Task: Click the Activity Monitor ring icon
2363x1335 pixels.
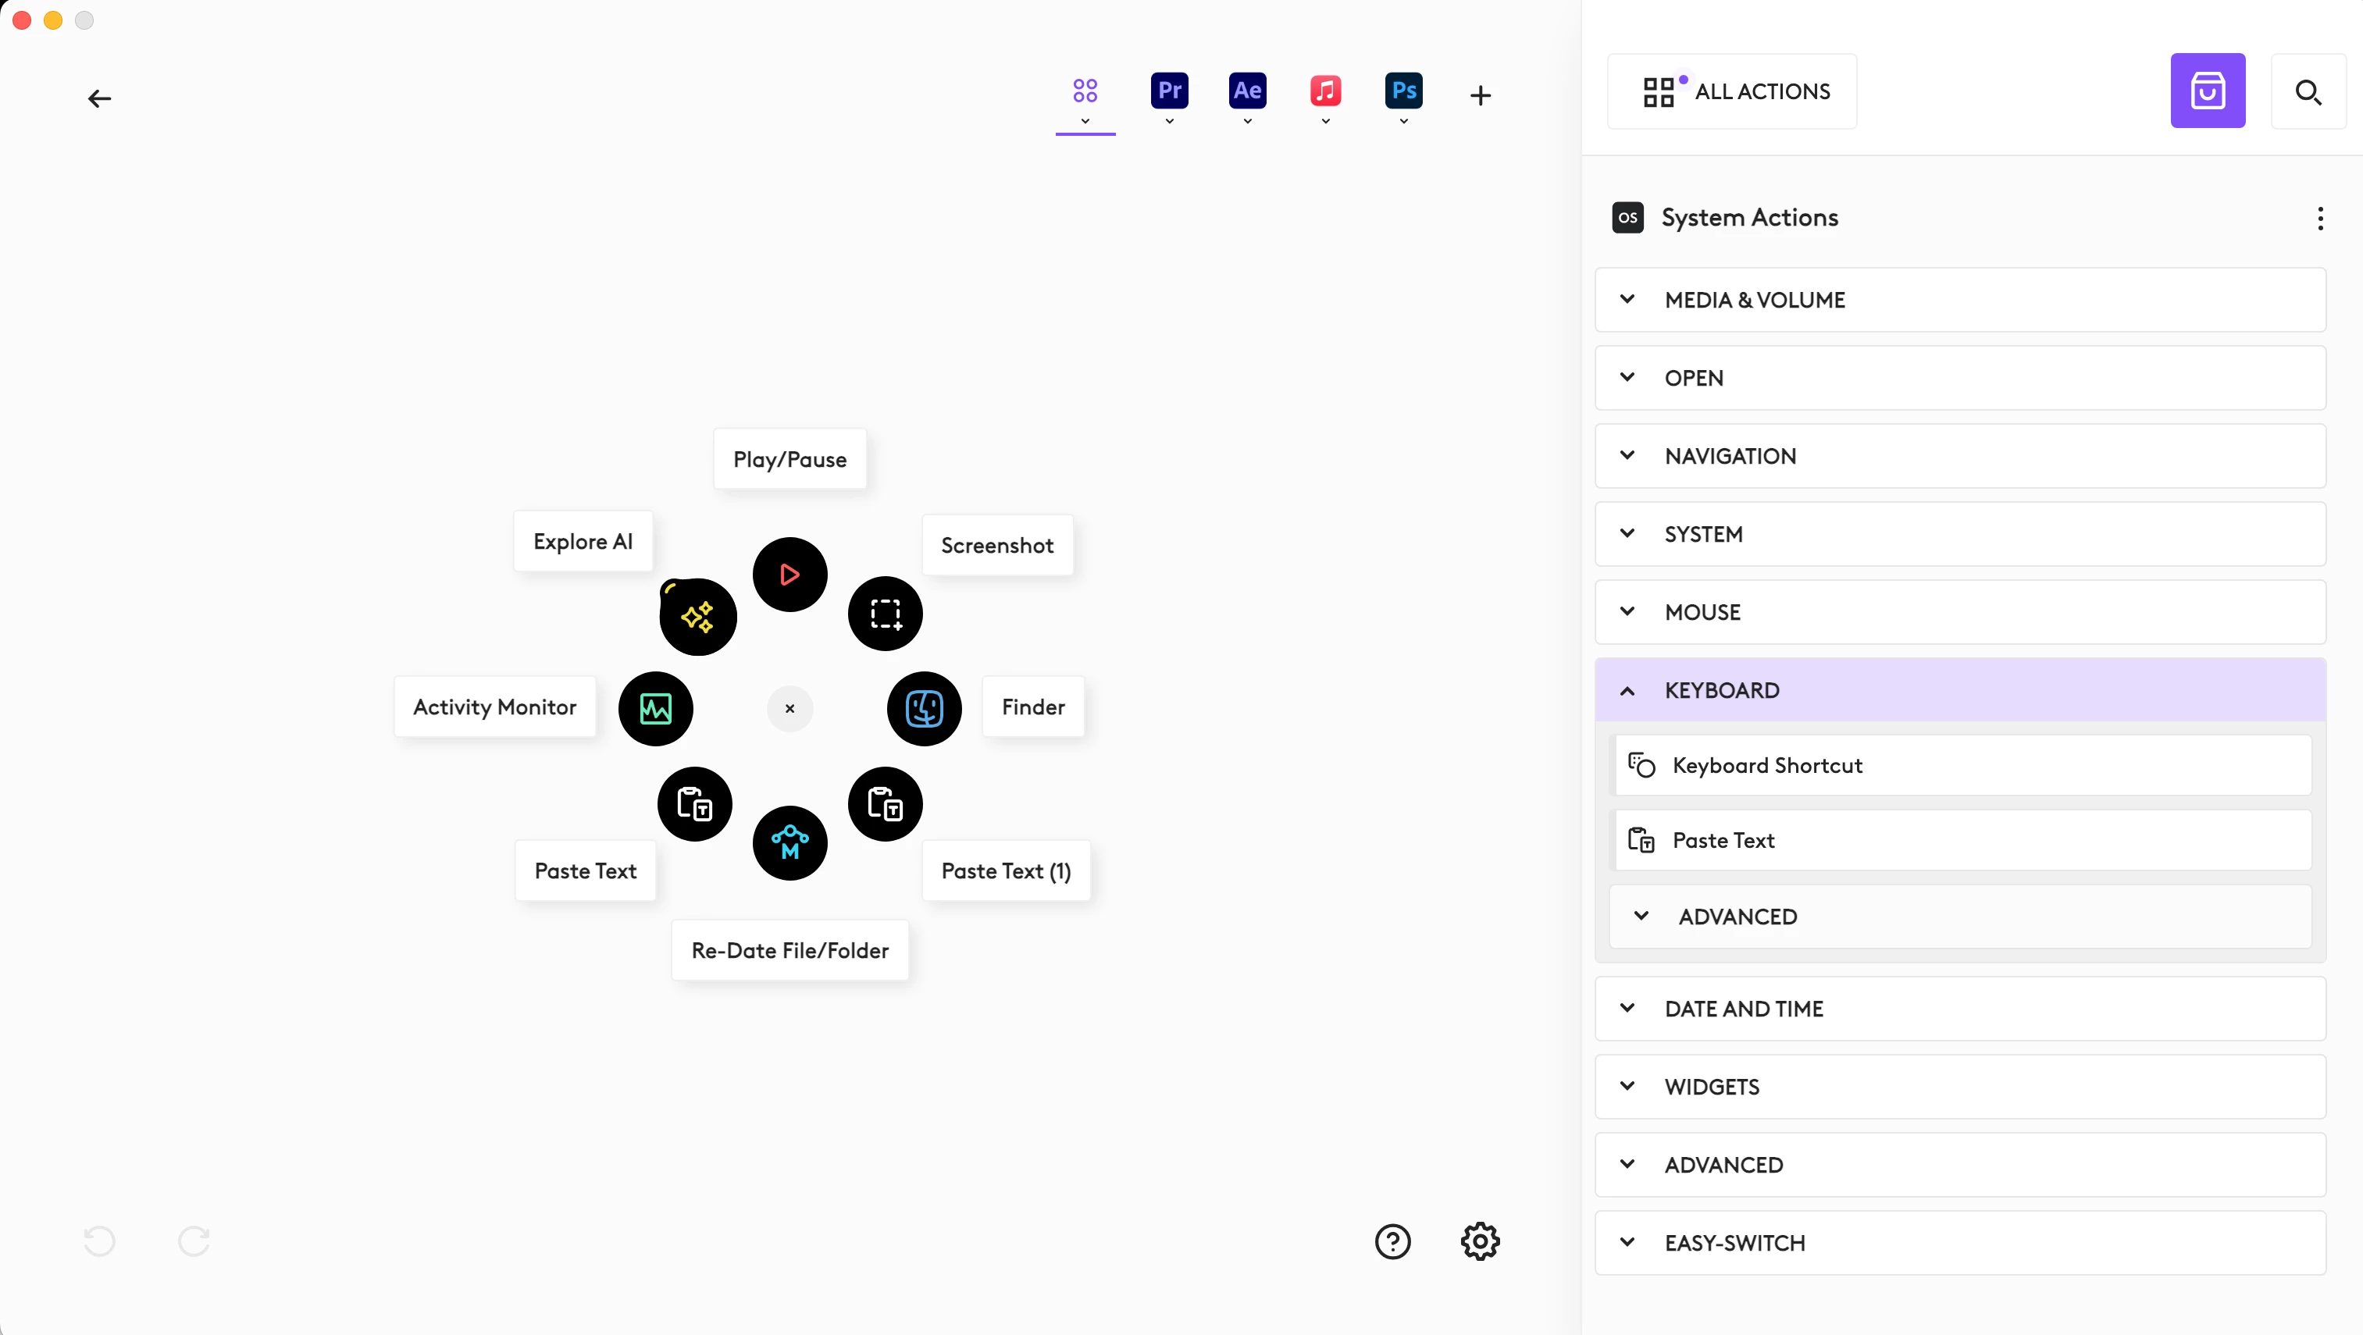Action: tap(656, 709)
